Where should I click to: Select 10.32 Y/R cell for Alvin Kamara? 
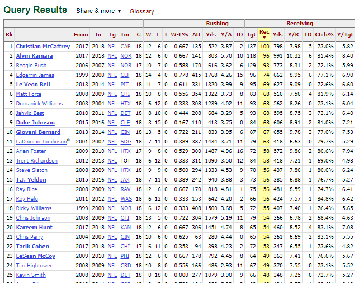(x=293, y=56)
